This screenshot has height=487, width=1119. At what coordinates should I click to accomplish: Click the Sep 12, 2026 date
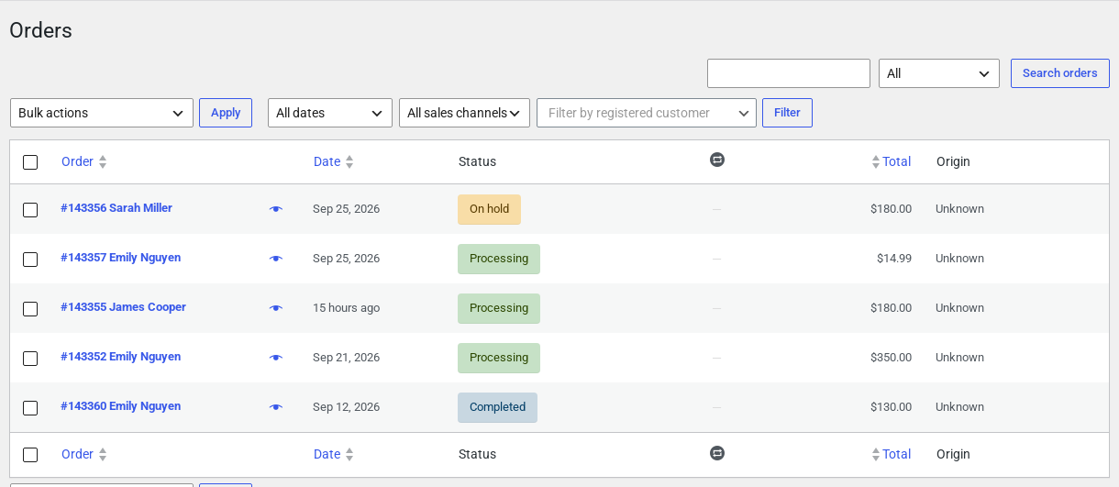pyautogui.click(x=346, y=407)
